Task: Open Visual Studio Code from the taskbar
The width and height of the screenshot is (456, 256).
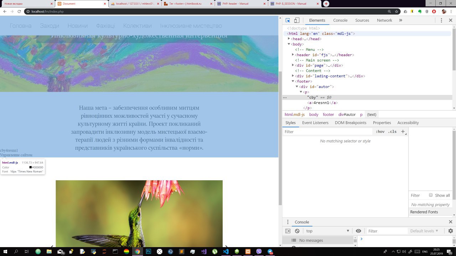Action: tap(226, 251)
